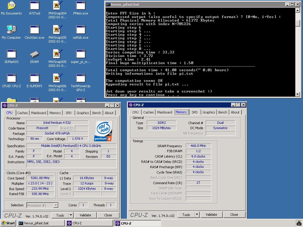Activate second CPU-Z taskbar button
Viewport: 303px width, 227px height.
tap(138, 223)
